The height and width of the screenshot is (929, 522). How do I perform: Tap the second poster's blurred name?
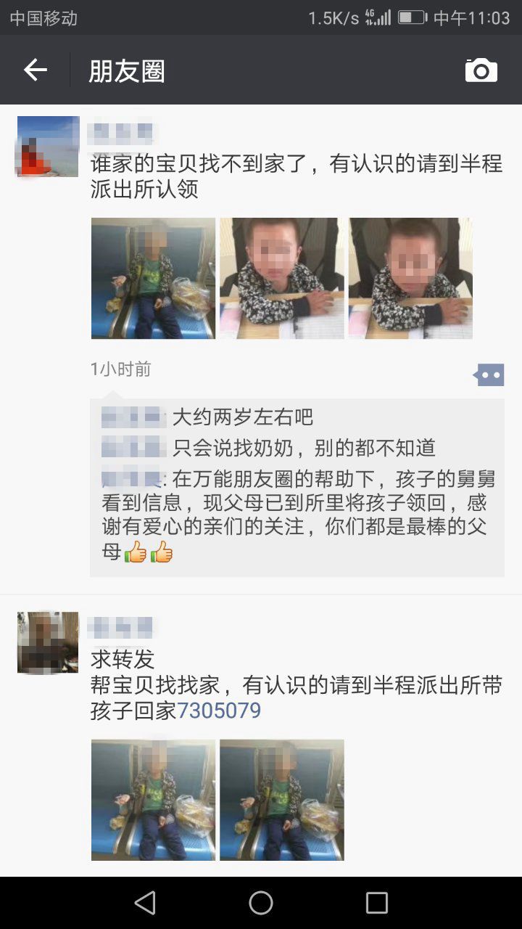[121, 627]
